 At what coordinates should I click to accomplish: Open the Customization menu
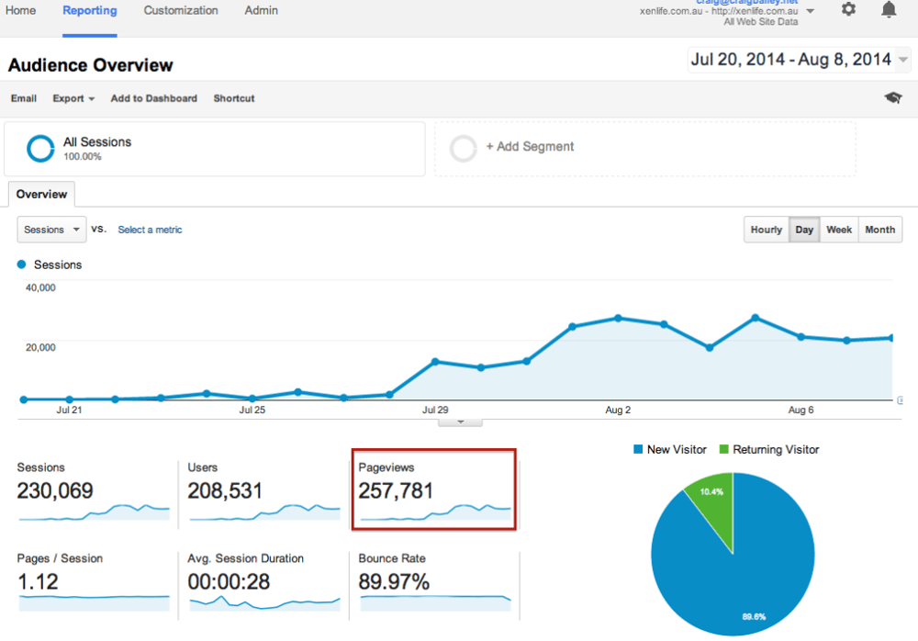181,10
